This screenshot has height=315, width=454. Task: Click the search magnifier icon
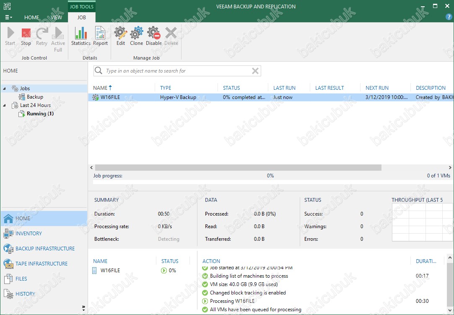click(x=99, y=70)
